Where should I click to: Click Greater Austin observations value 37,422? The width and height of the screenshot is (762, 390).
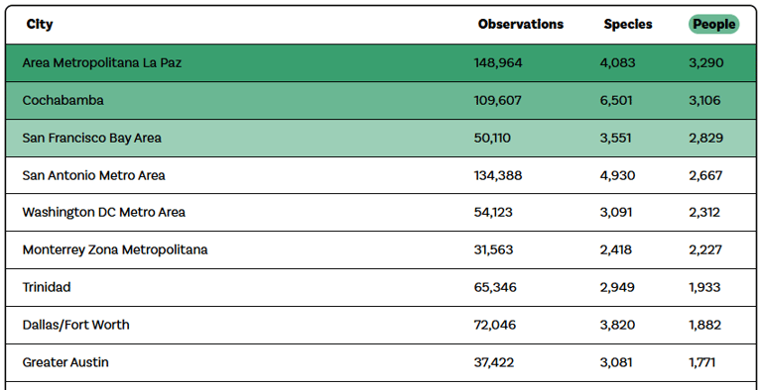point(494,362)
